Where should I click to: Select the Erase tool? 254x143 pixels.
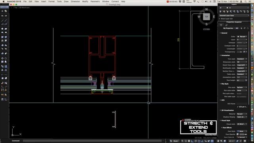pyautogui.click(x=6, y=54)
